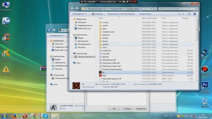The image size is (212, 119).
Task: Click the Отмена button in dialog
Action: coord(127,108)
